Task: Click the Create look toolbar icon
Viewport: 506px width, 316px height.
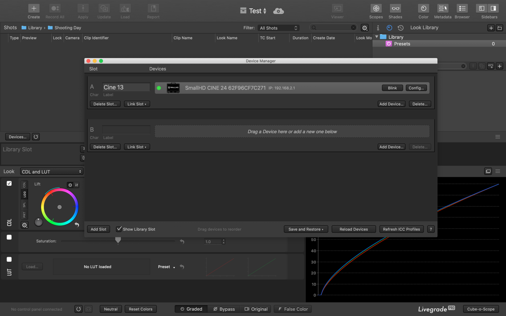Action: (x=34, y=9)
